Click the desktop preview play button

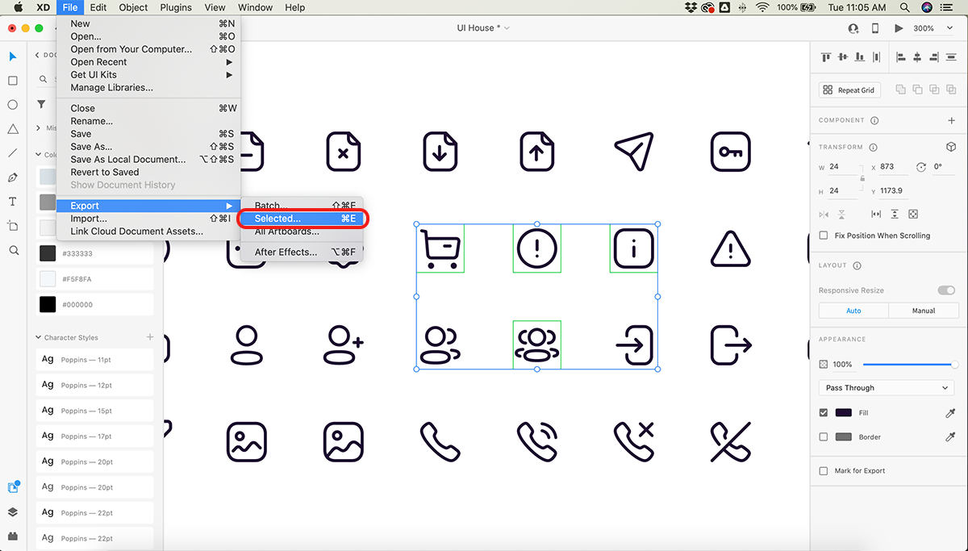[x=899, y=28]
